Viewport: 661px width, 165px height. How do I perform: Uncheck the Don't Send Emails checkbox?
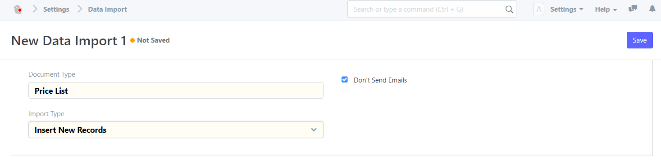coord(345,80)
